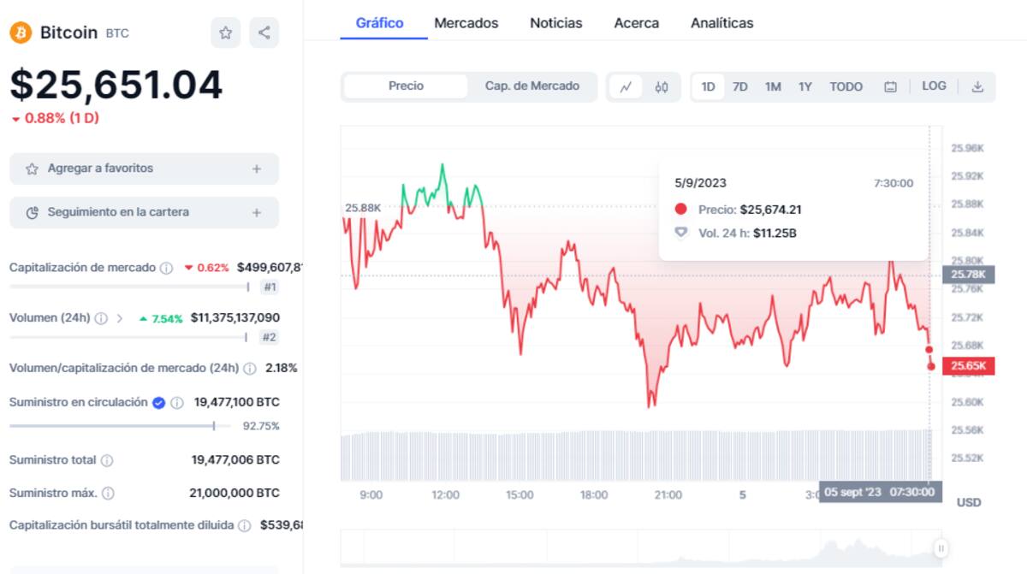
Task: Toggle LOG scale on the chart
Action: 934,86
